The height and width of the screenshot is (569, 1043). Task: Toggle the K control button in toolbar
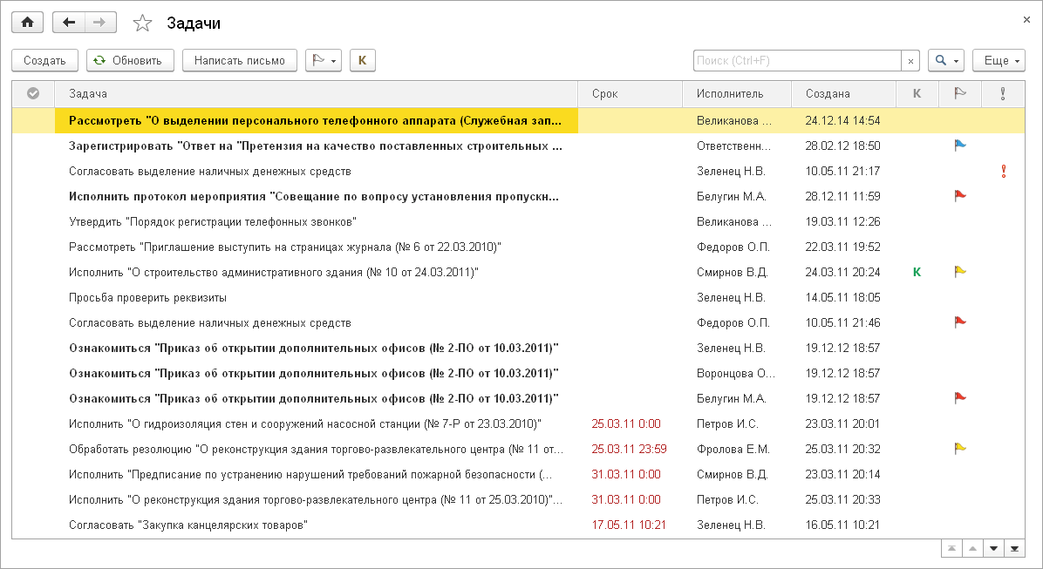coord(363,60)
